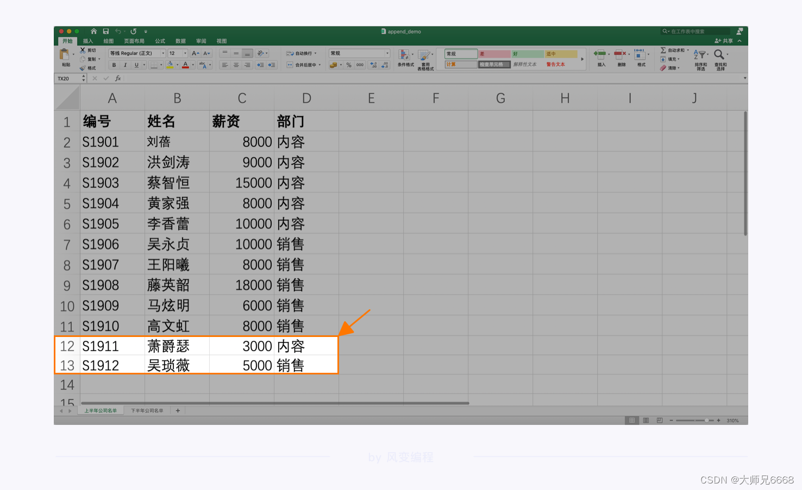Adjust the zoom slider in status bar
802x490 pixels.
point(696,421)
